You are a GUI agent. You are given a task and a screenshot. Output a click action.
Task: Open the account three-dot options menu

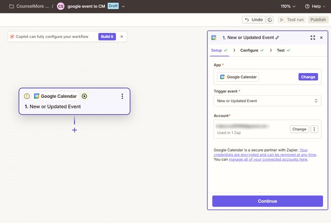pyautogui.click(x=314, y=129)
